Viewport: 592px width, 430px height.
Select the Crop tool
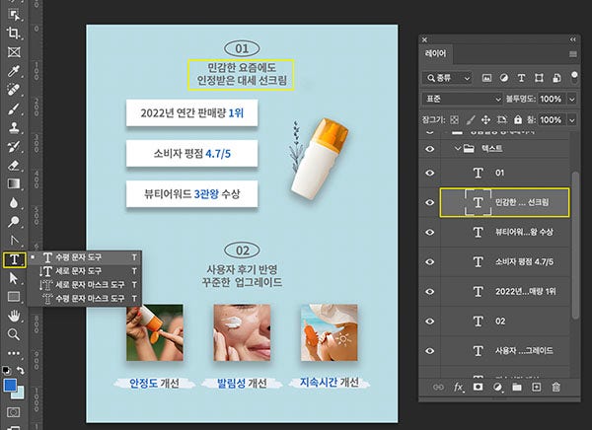coord(14,34)
